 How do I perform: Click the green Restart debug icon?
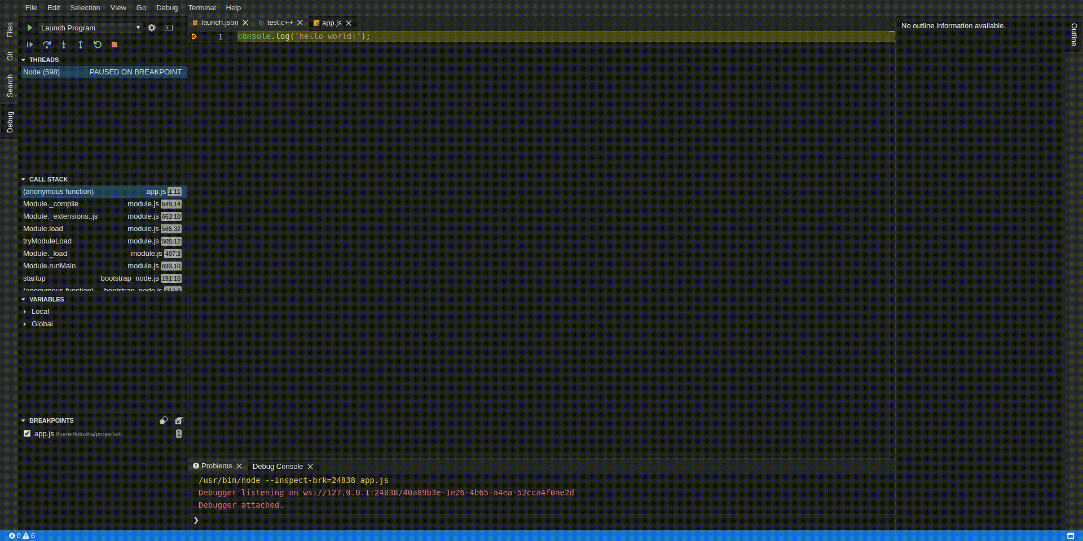point(98,45)
